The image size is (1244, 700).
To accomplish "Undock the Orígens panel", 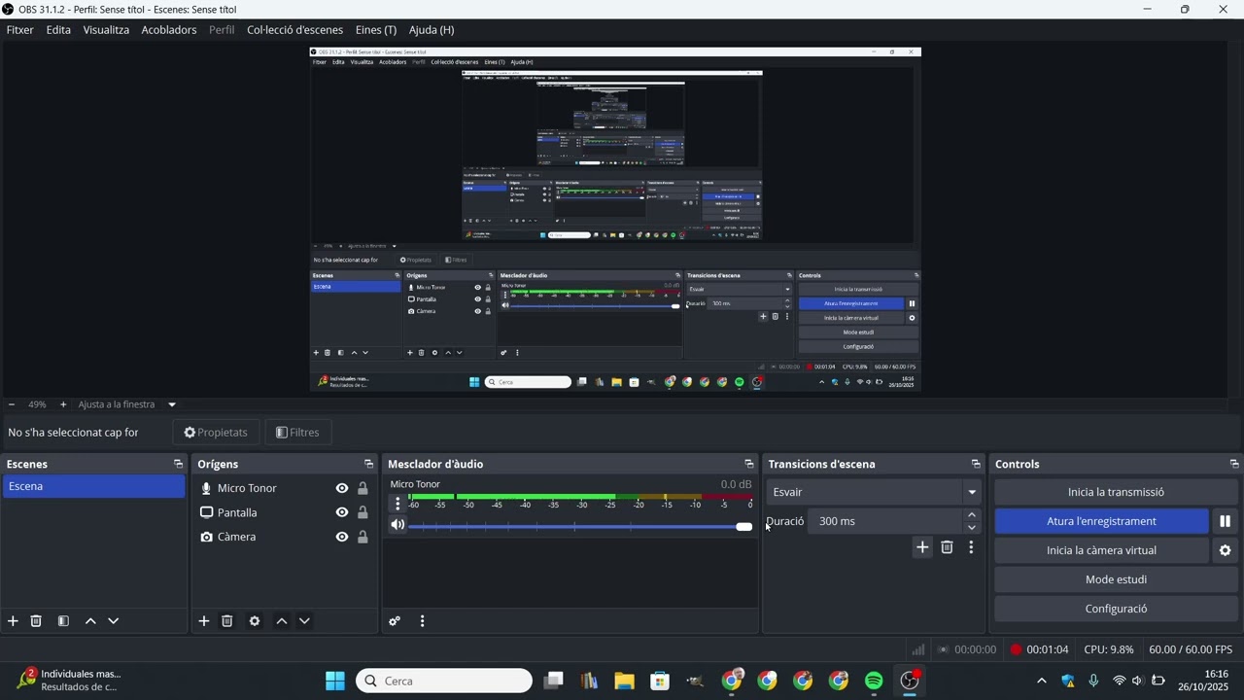I will pos(368,464).
